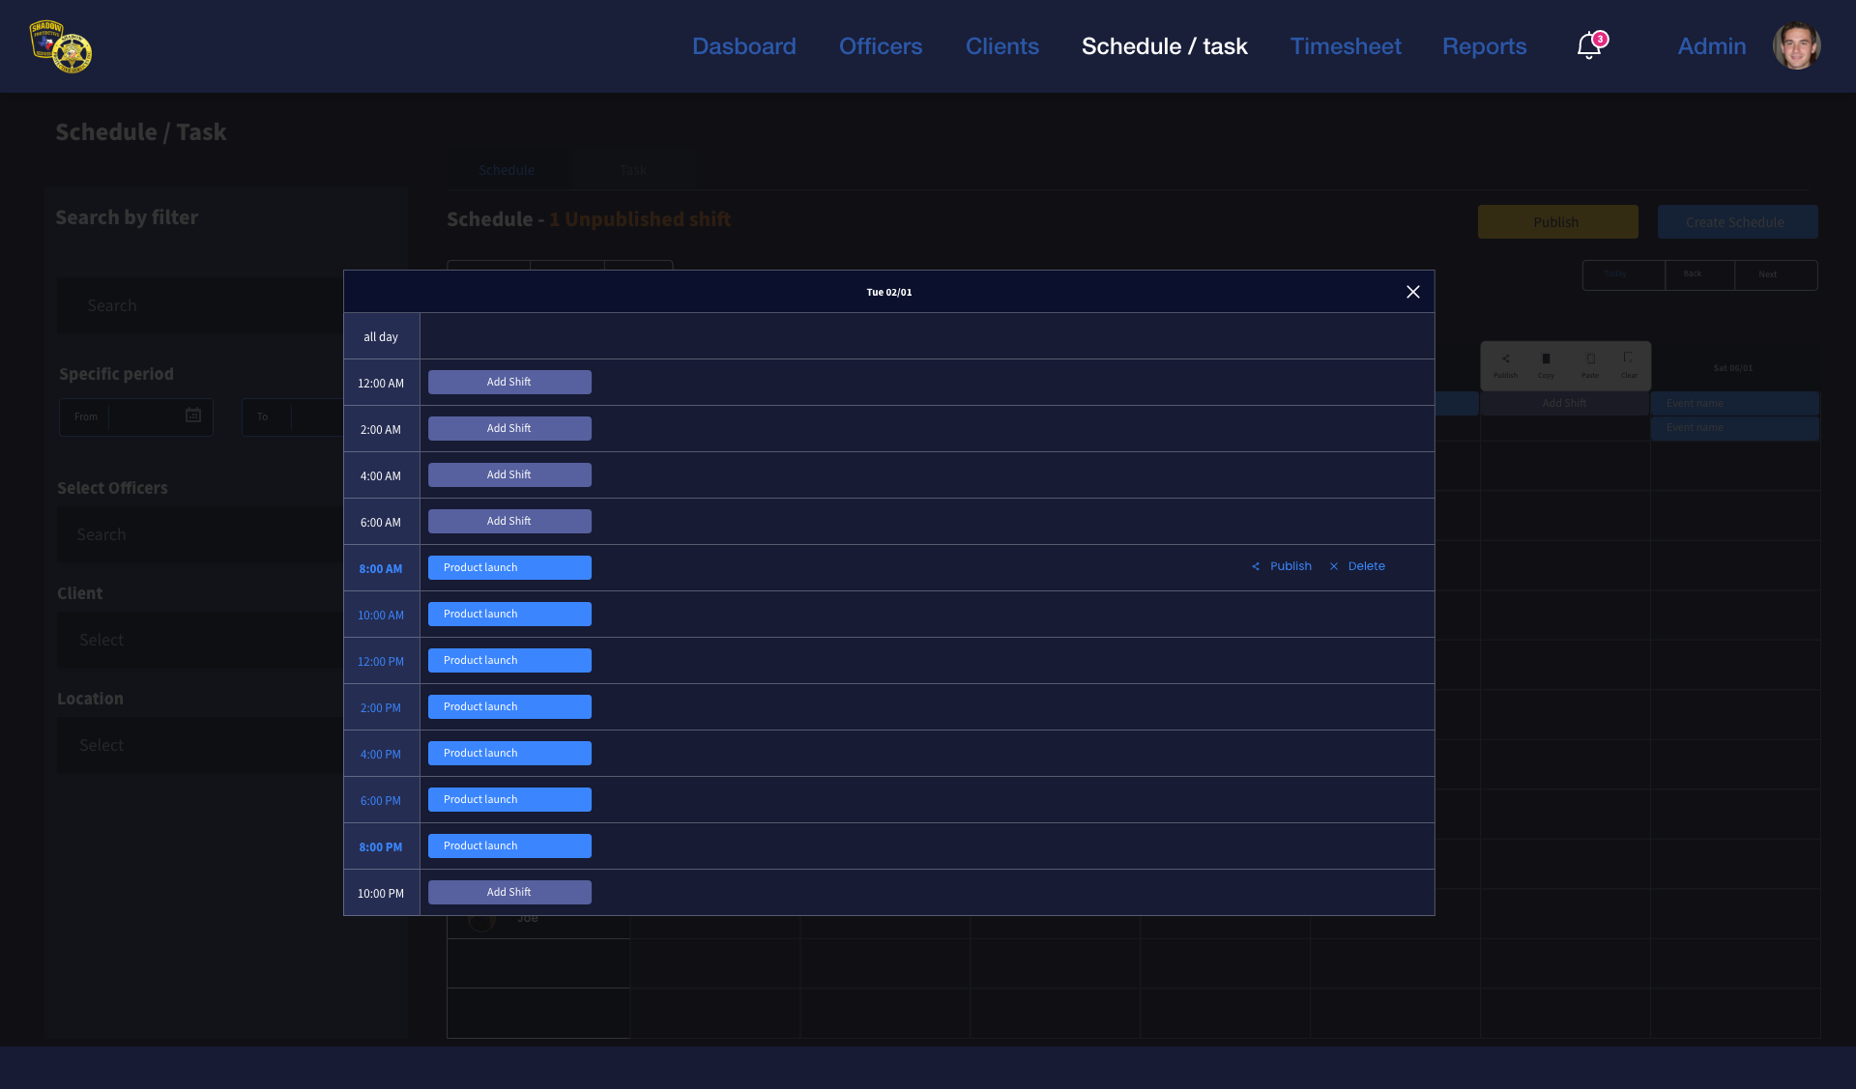The width and height of the screenshot is (1856, 1089).
Task: Add a shift at 10:00 PM
Action: pos(509,892)
